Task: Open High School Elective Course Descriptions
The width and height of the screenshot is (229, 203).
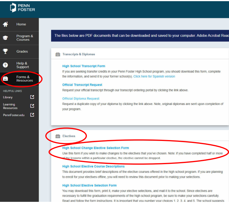Action: pos(93,166)
